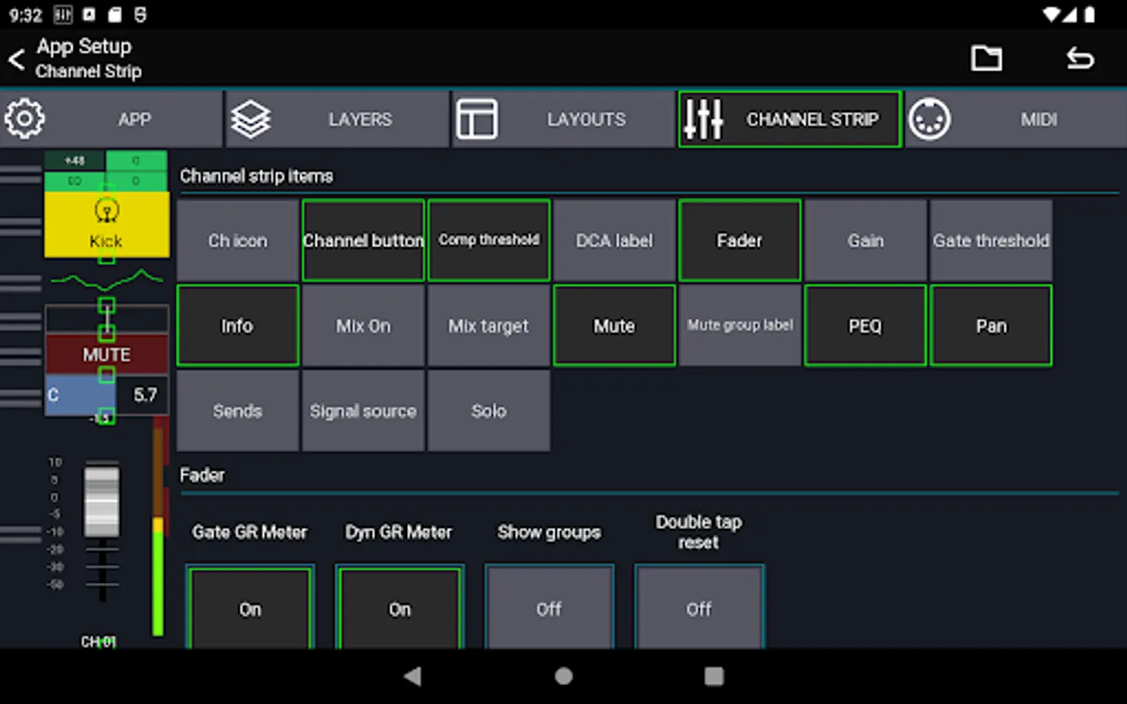Image resolution: width=1127 pixels, height=704 pixels.
Task: Click the layouts grid icon
Action: (x=477, y=119)
